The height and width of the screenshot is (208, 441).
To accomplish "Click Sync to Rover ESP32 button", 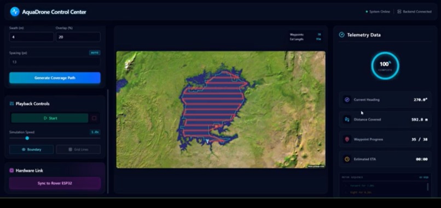I will click(x=55, y=183).
